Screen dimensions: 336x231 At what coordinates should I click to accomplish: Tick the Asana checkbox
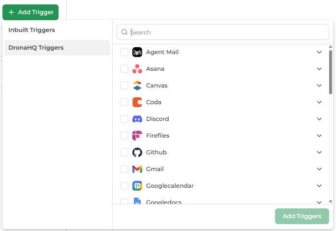(x=124, y=69)
